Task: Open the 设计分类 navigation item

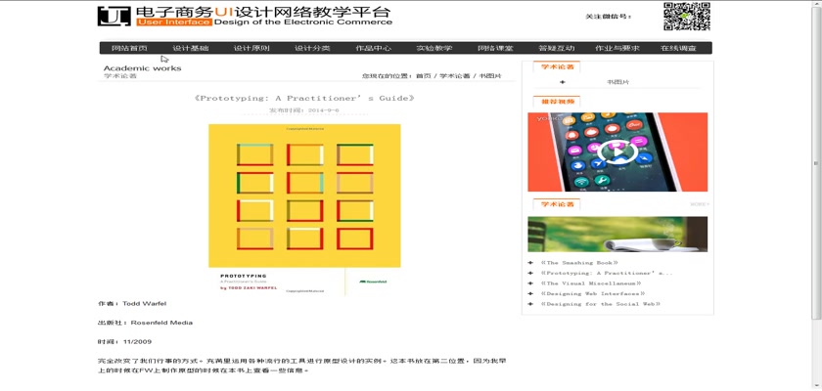Action: tap(312, 48)
